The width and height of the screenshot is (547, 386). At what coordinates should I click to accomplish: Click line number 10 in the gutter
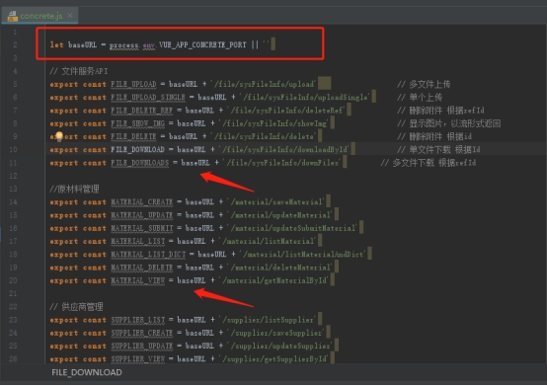point(13,150)
